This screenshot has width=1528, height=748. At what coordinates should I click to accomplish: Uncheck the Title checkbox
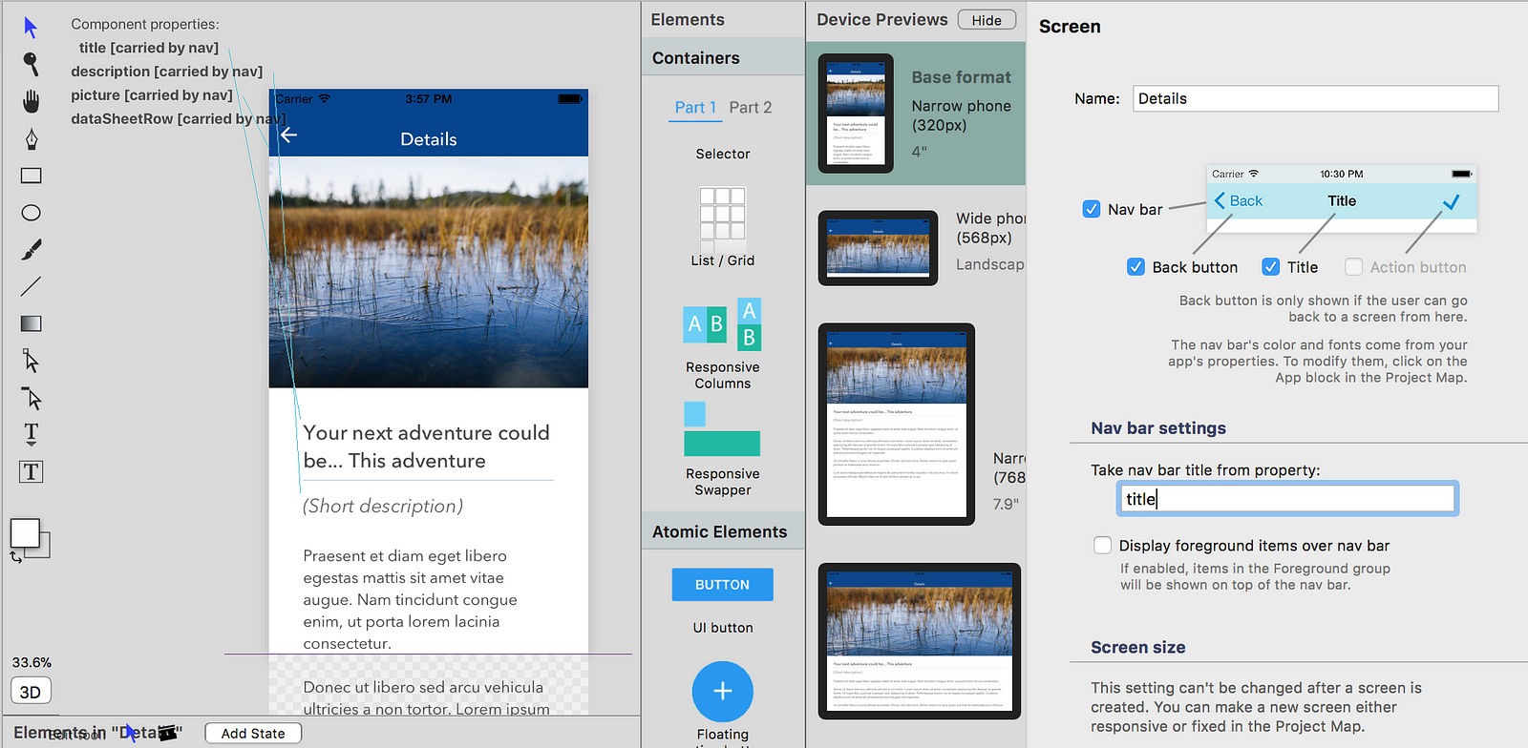click(x=1270, y=267)
